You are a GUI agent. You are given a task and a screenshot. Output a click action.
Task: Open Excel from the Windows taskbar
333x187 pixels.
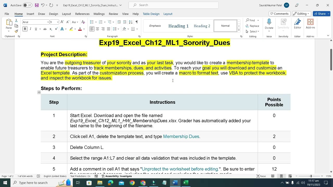[185, 183]
